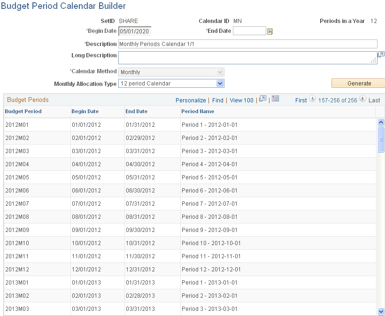Click the Find link
Screen dimensions: 385x316
[218, 100]
